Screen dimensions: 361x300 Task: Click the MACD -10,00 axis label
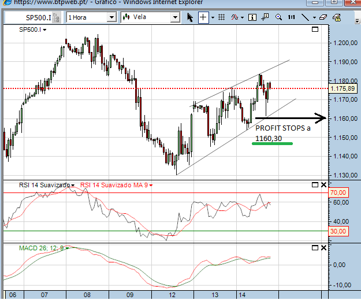342,285
